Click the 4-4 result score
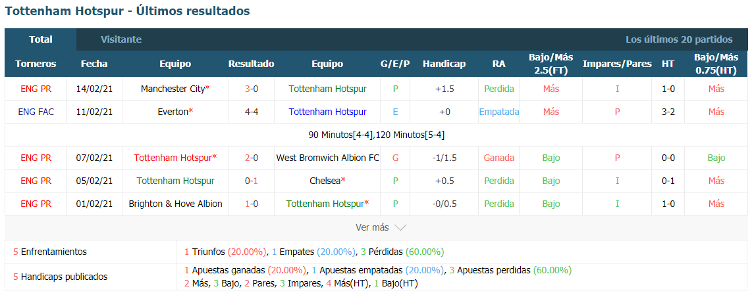Screen dimensions: 752x297 click(x=252, y=112)
